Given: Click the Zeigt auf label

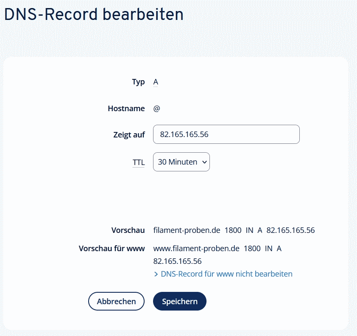Looking at the screenshot, I should point(129,135).
